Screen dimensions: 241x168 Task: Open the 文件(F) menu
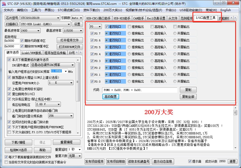(x=8, y=10)
